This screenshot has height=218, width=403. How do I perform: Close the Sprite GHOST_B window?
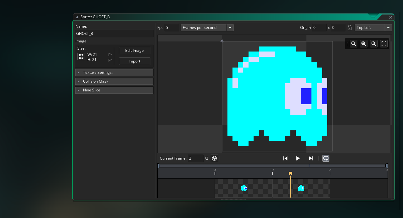click(x=391, y=17)
